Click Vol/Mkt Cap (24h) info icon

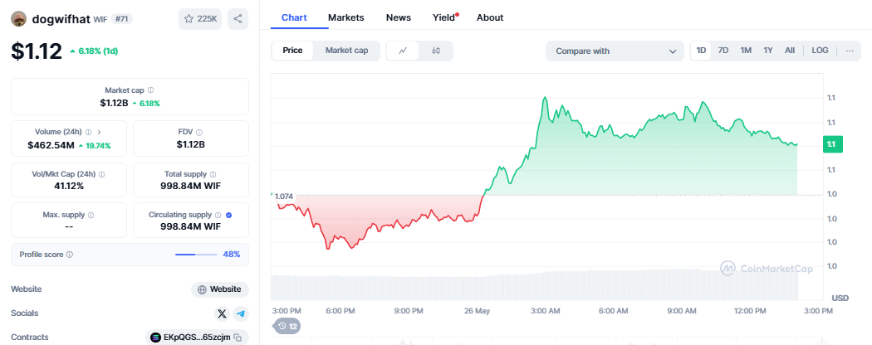tap(101, 174)
